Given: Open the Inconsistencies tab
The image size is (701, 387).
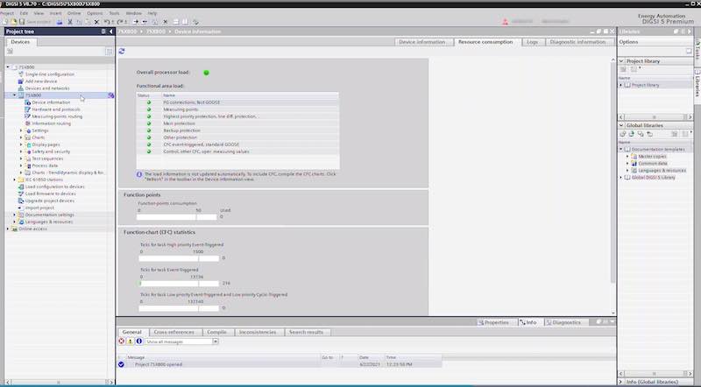Looking at the screenshot, I should coord(258,332).
